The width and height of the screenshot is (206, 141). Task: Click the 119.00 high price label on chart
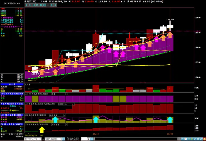(x=170, y=20)
